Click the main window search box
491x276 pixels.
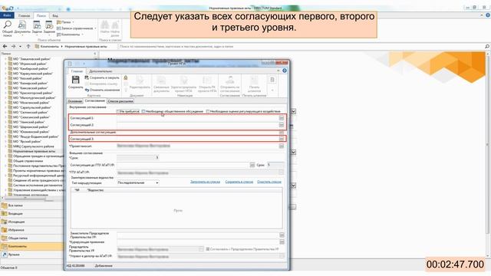(x=301, y=46)
